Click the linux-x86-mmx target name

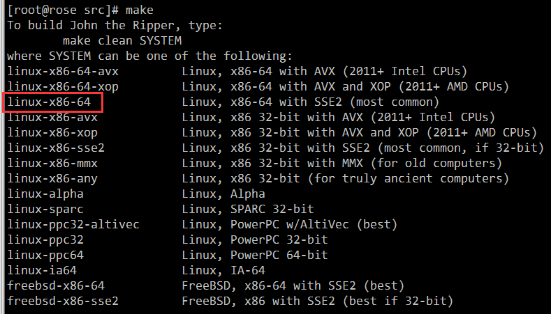(52, 164)
